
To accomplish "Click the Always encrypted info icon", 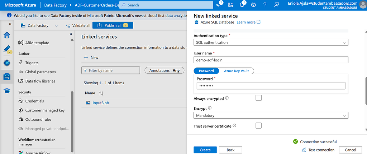I will pos(227,98).
